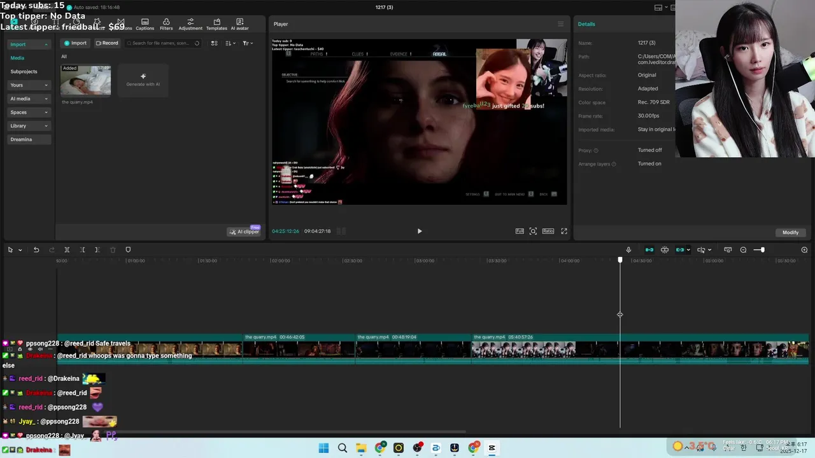
Task: Click the Record button
Action: [107, 43]
